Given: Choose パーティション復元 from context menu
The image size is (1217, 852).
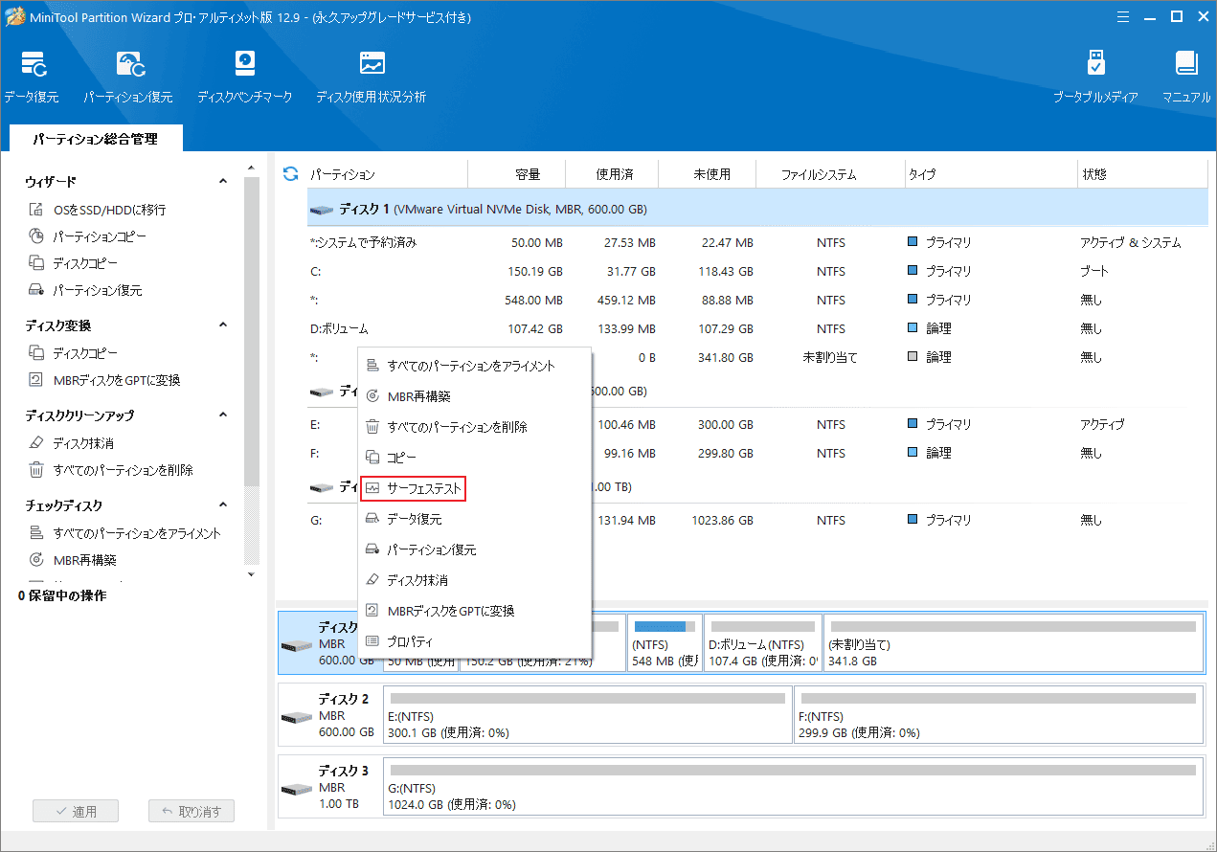Looking at the screenshot, I should tap(474, 549).
